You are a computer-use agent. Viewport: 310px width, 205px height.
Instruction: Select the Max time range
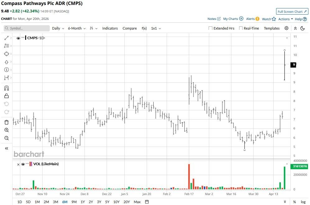[x=137, y=202]
